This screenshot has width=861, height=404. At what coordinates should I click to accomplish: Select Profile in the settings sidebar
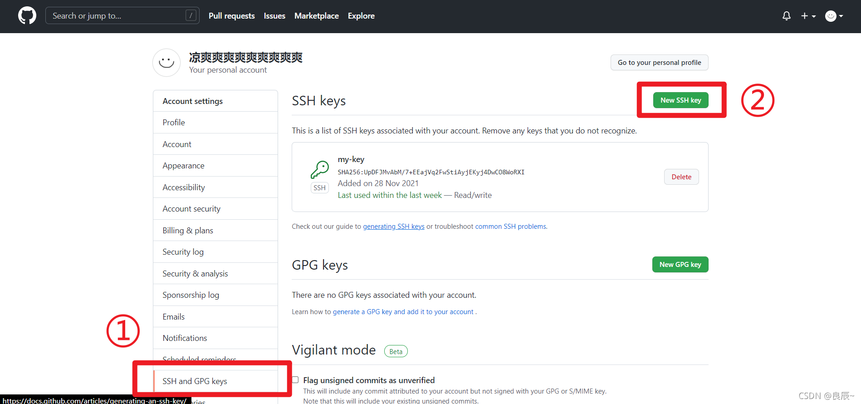[x=215, y=123]
